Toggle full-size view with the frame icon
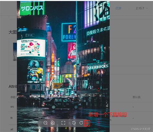Viewport: 153px width, 132px height. click(x=63, y=123)
